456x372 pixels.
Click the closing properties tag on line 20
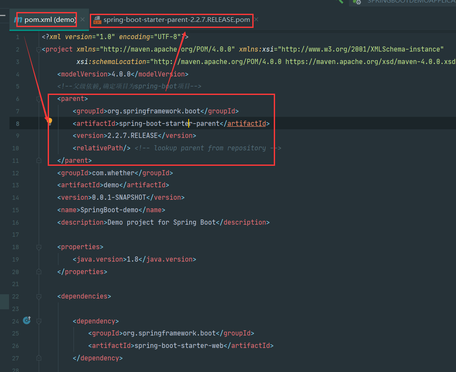82,272
